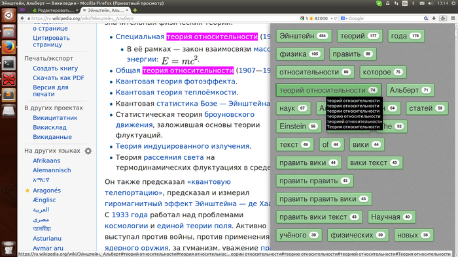Image resolution: width=458 pixels, height=257 pixels.
Task: Select the Научная 40 tag
Action: pyautogui.click(x=392, y=217)
